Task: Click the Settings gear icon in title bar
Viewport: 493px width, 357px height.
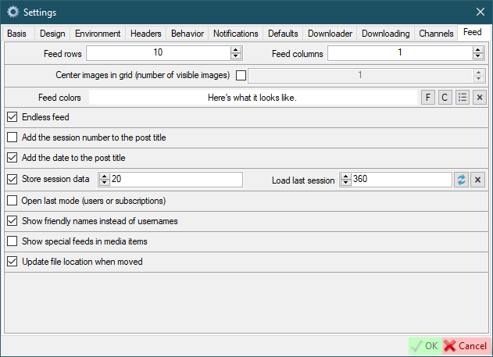Action: coord(13,12)
